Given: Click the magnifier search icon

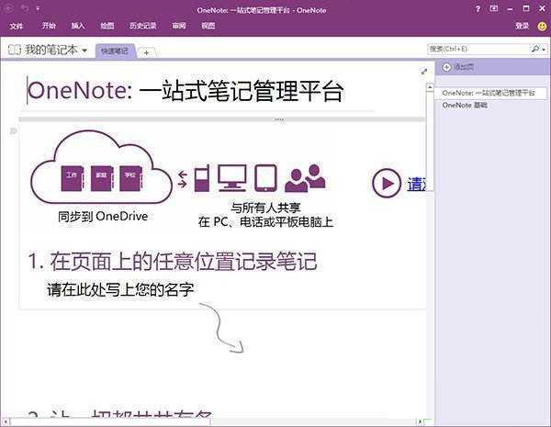Looking at the screenshot, I should point(535,49).
